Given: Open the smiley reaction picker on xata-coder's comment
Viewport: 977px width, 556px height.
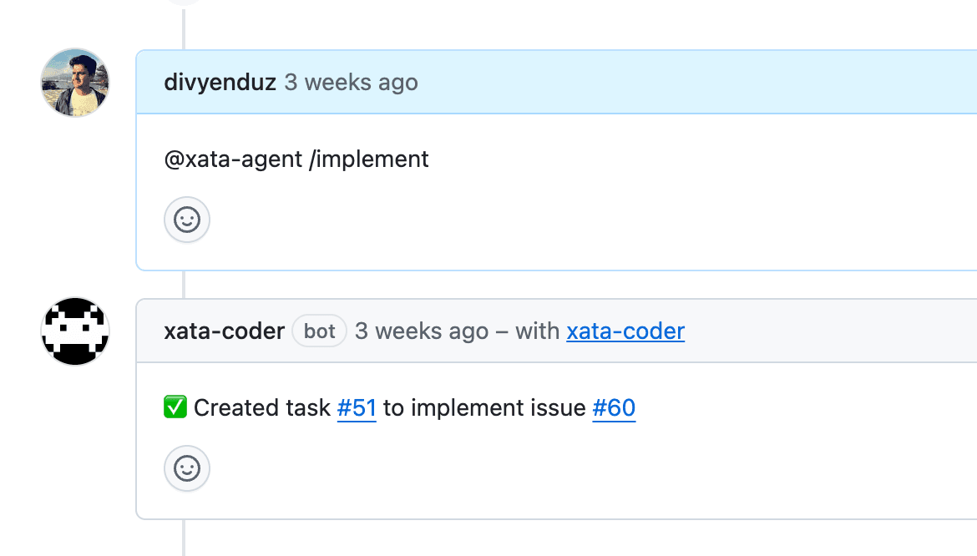Looking at the screenshot, I should 186,468.
